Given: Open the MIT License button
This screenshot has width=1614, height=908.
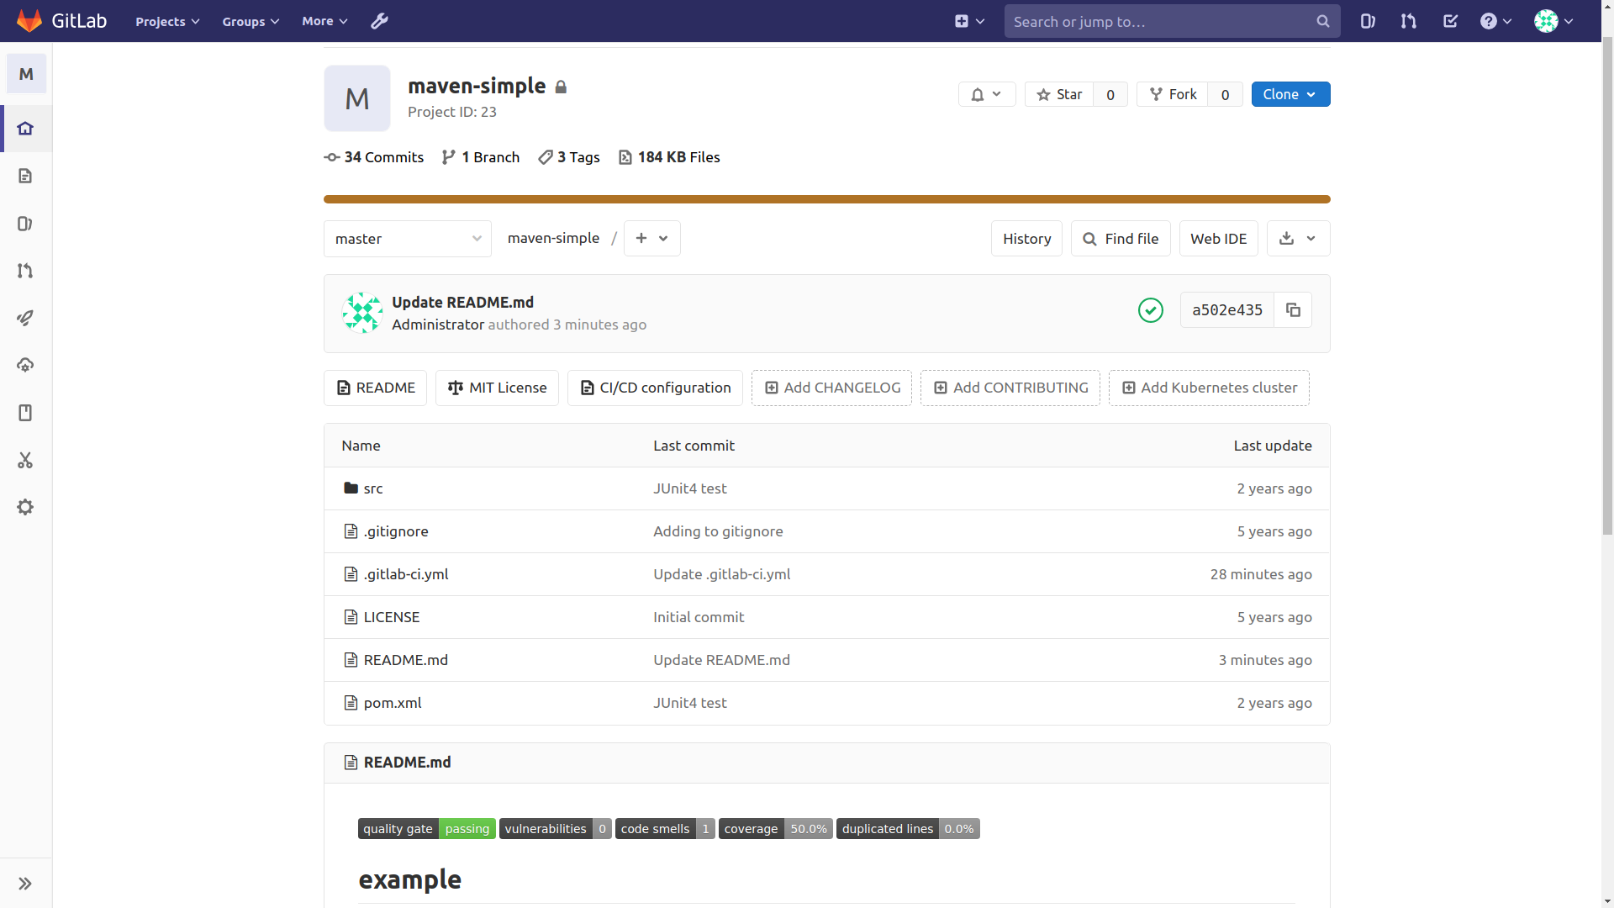Looking at the screenshot, I should [497, 388].
